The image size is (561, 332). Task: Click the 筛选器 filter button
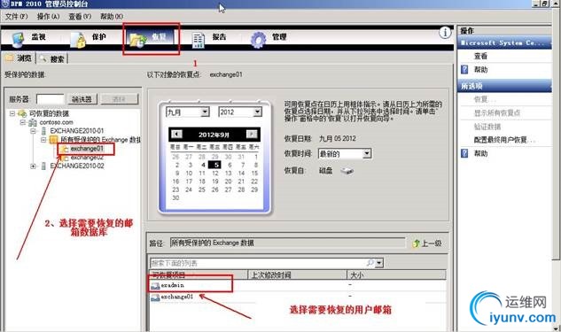[82, 99]
